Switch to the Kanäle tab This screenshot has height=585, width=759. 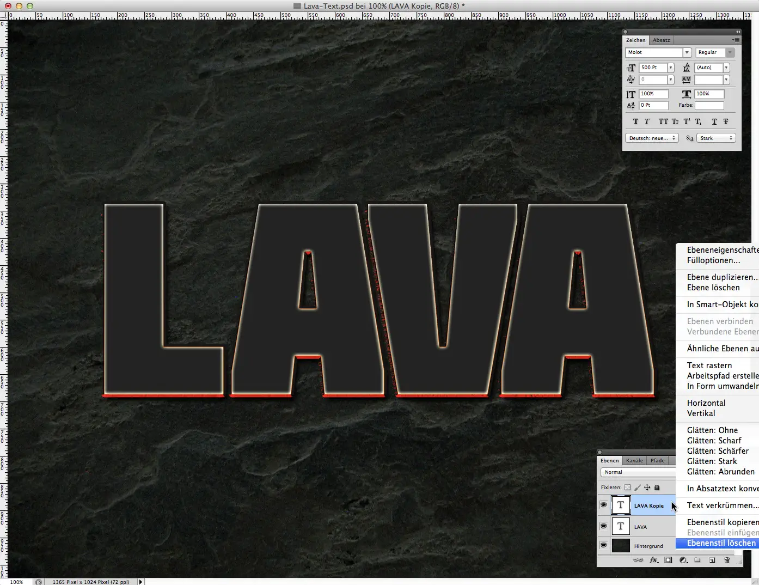[634, 460]
